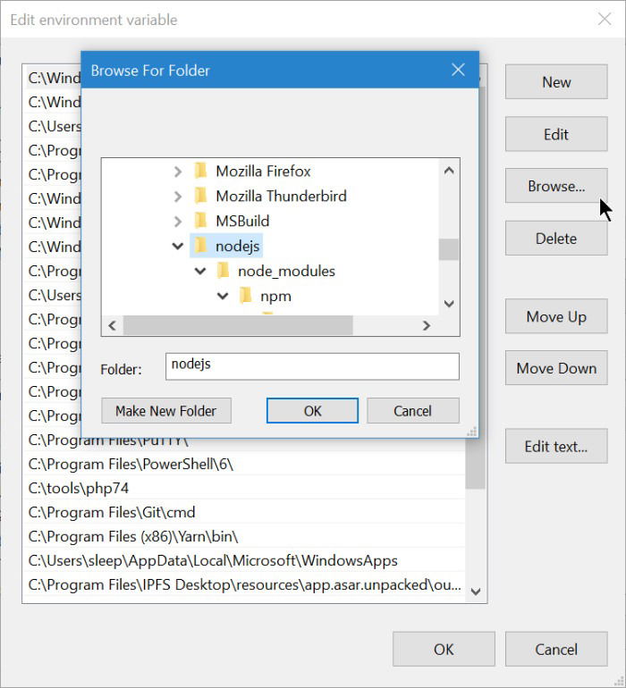Image resolution: width=626 pixels, height=688 pixels.
Task: Close the Browse For Folder dialog
Action: tap(458, 70)
